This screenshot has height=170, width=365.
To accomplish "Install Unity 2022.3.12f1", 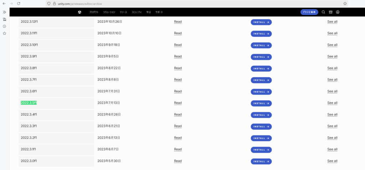I will point(261,22).
